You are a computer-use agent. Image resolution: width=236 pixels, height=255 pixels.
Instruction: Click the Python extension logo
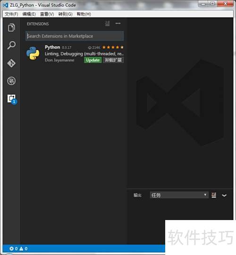[33, 53]
